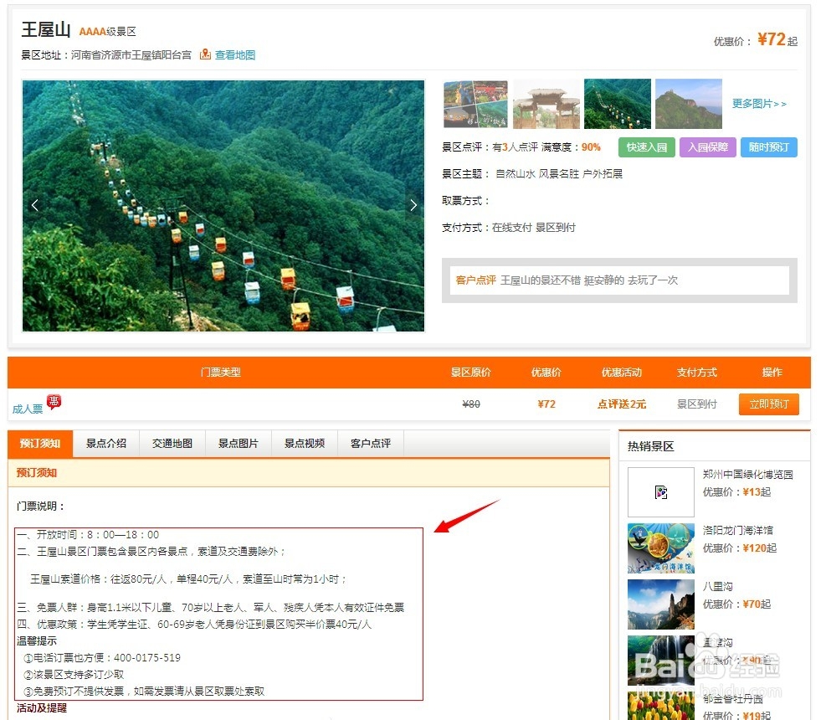Switch to the 景点介绍 tab
The height and width of the screenshot is (720, 826).
pyautogui.click(x=105, y=443)
